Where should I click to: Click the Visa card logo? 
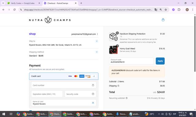(70, 76)
